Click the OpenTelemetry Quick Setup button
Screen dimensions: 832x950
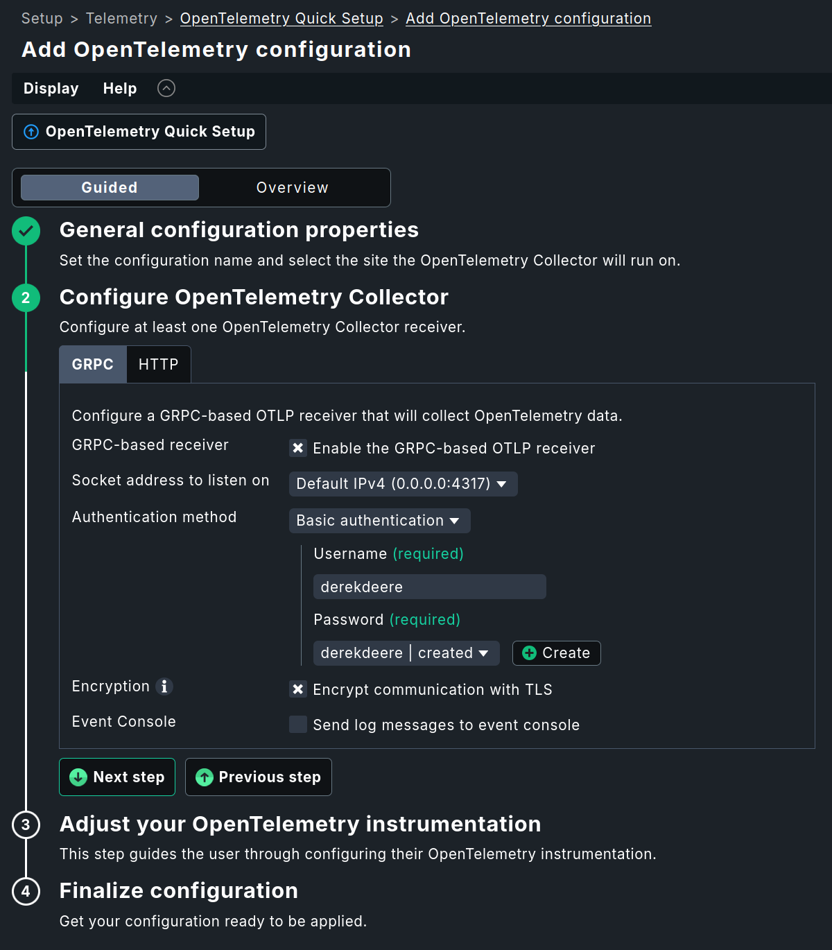pyautogui.click(x=139, y=132)
